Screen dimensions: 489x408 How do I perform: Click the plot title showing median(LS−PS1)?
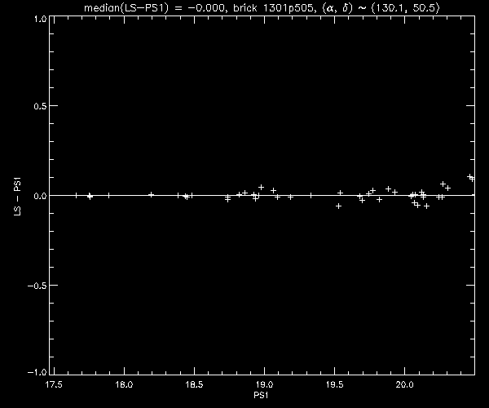[262, 7]
